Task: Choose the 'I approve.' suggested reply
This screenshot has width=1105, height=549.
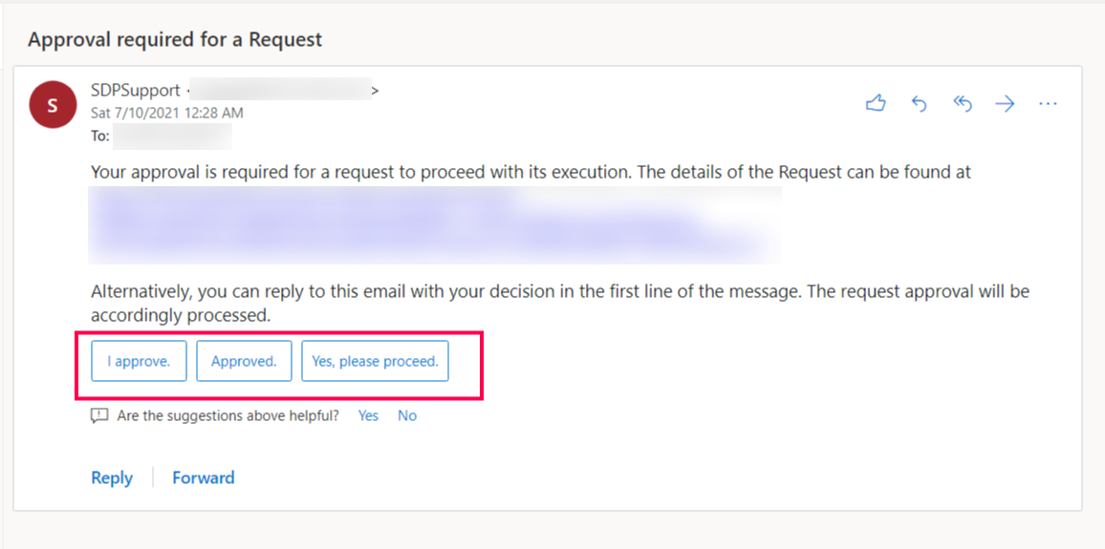Action: [139, 361]
